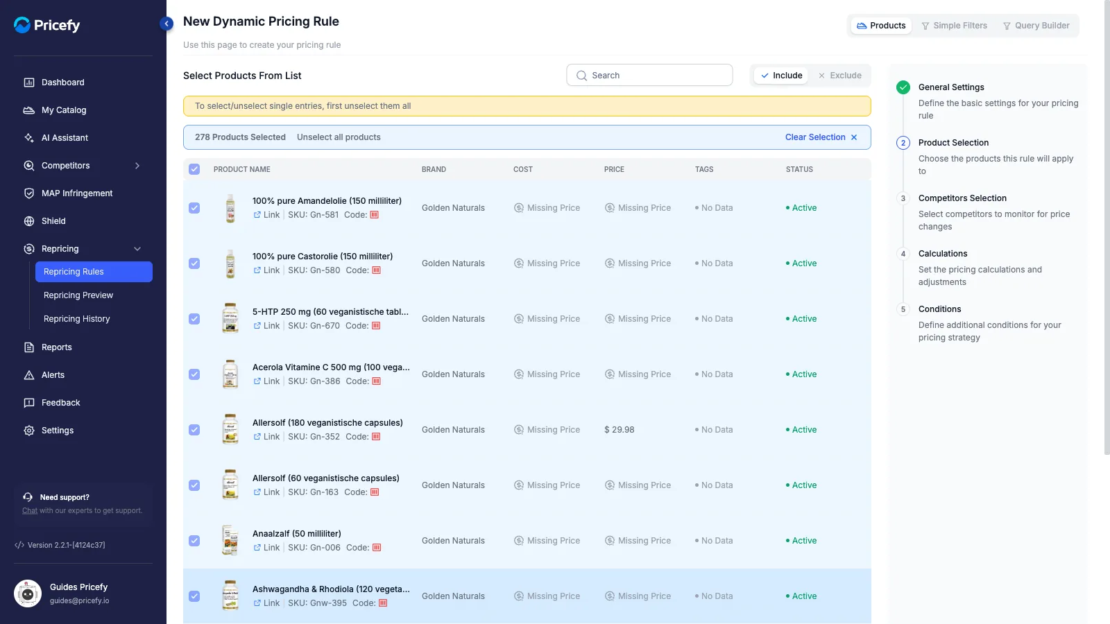Uncheck Anaalzalf 50 milliliter checkbox
The width and height of the screenshot is (1110, 624).
coord(194,541)
